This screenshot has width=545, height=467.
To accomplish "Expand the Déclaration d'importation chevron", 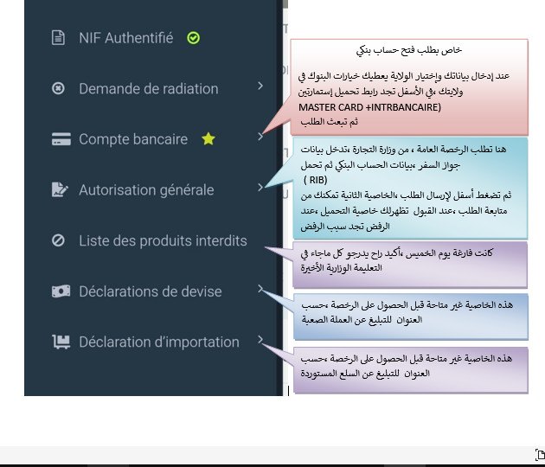I will pos(260,339).
